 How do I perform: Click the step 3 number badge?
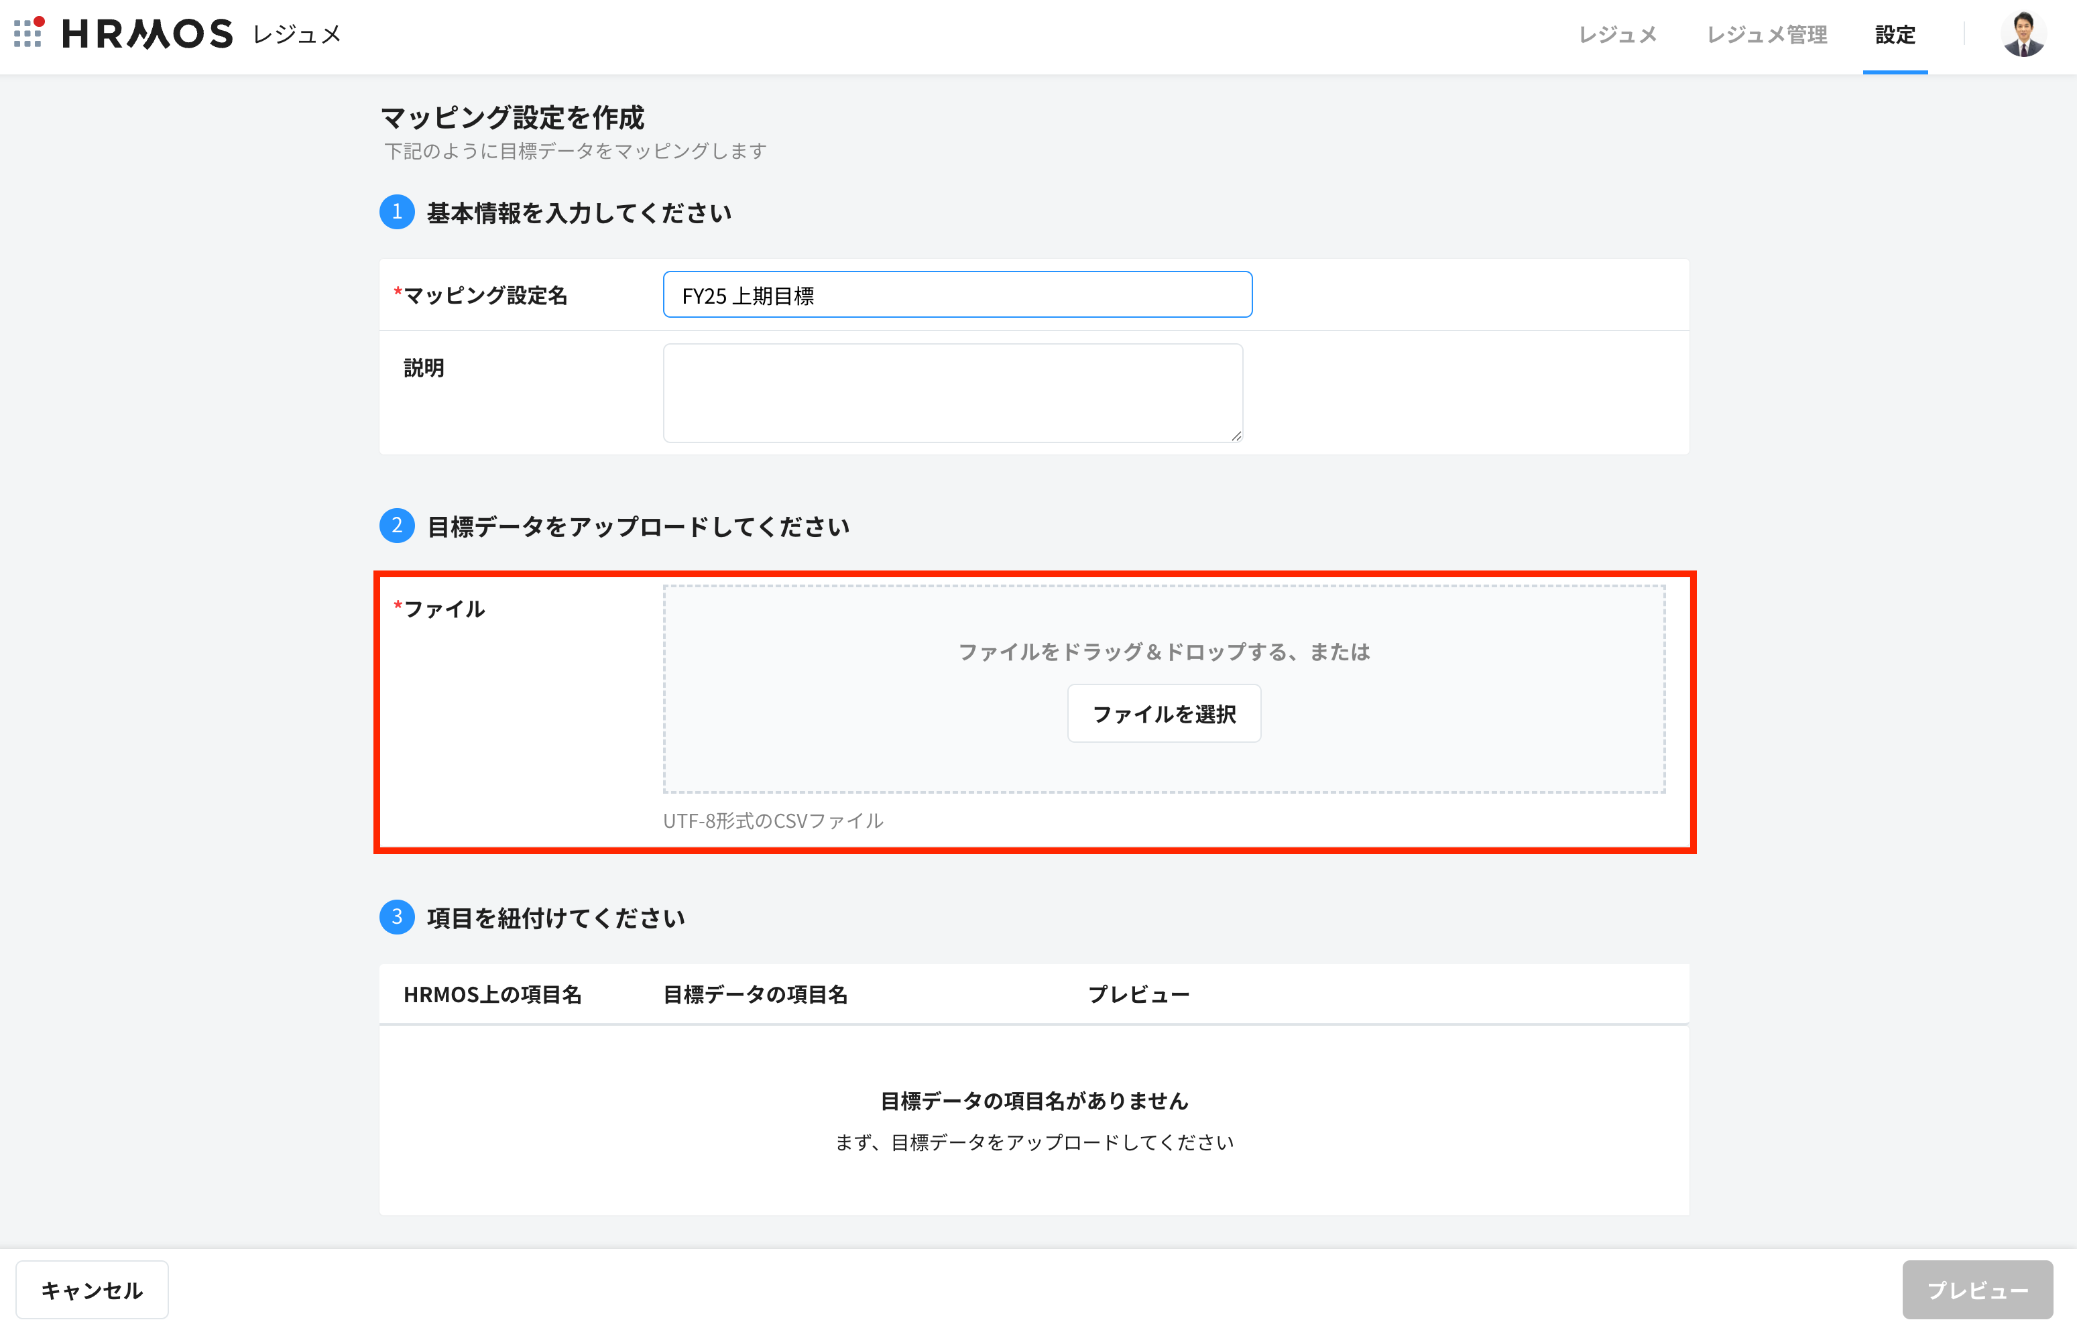coord(397,917)
